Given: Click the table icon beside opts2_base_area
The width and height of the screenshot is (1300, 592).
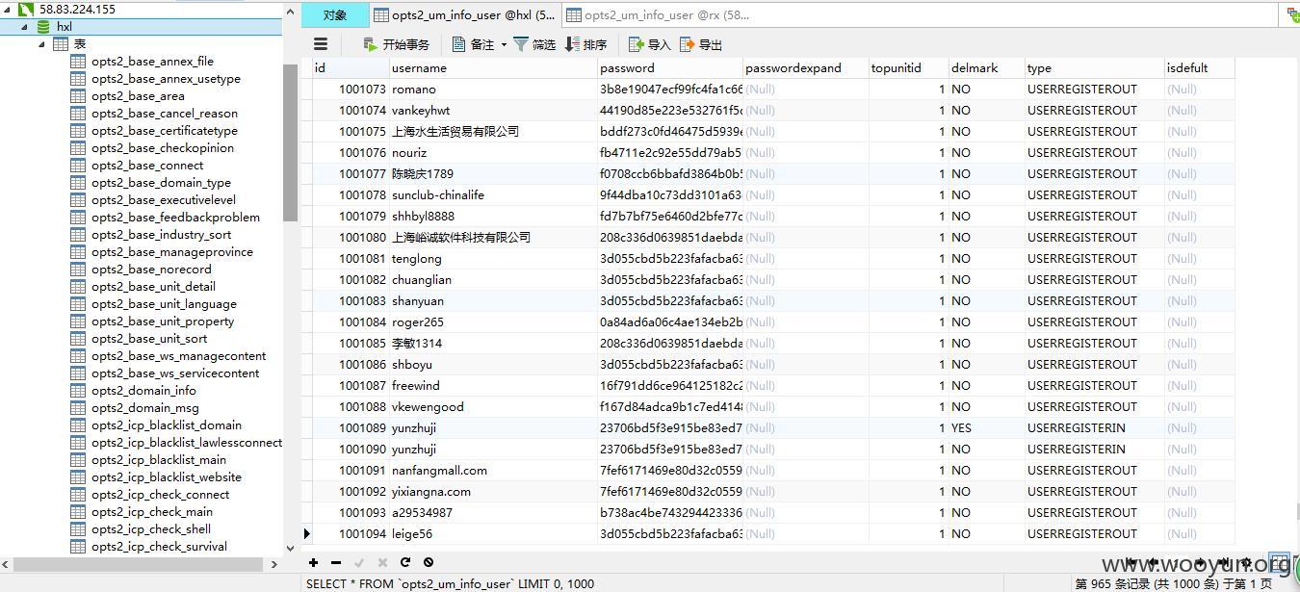Looking at the screenshot, I should point(79,96).
